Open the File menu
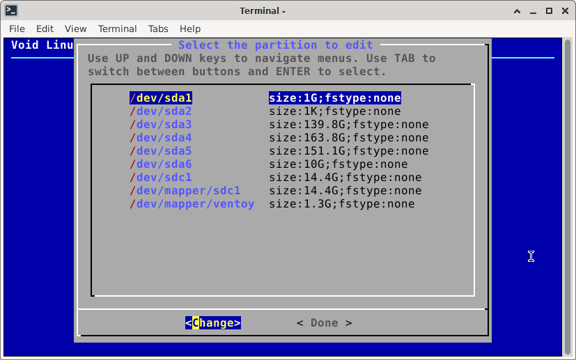This screenshot has width=576, height=360. coord(17,29)
